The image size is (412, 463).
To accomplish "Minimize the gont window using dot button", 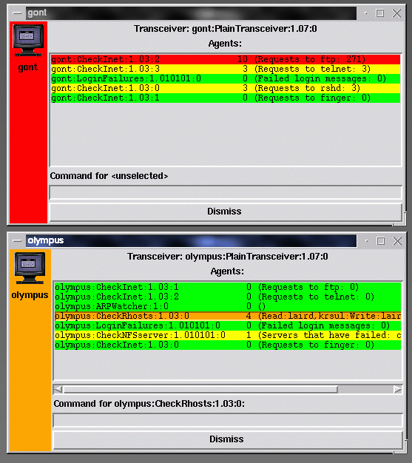I will coord(365,13).
